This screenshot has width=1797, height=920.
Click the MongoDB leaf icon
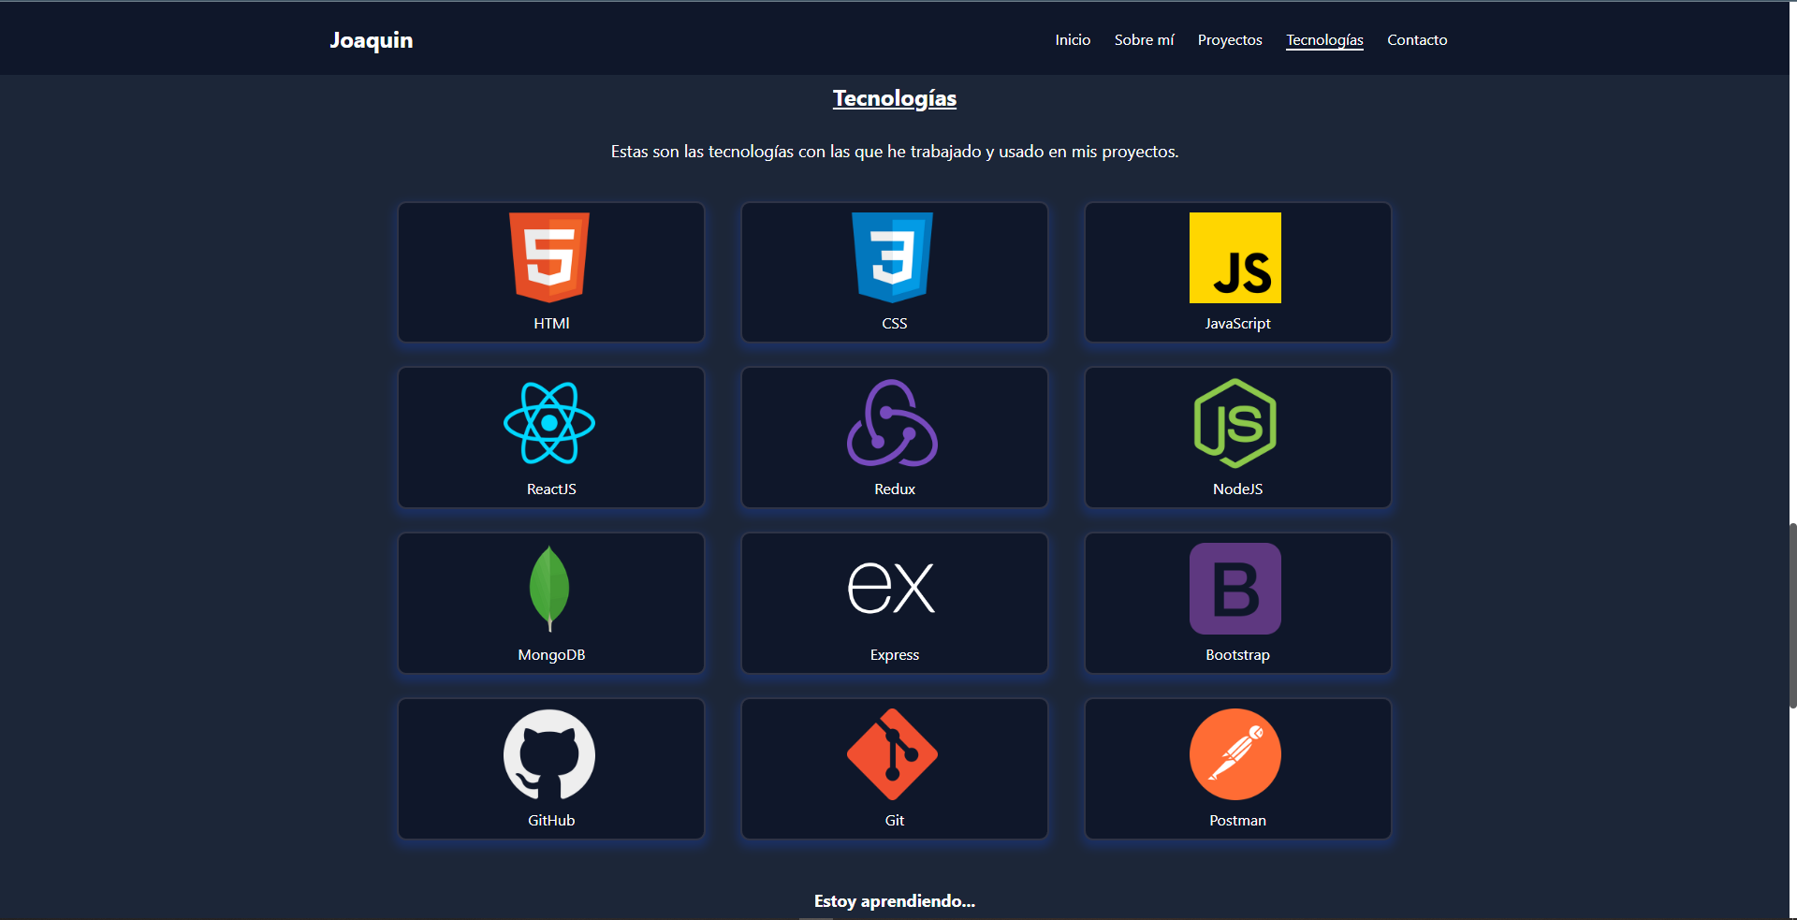tap(549, 589)
